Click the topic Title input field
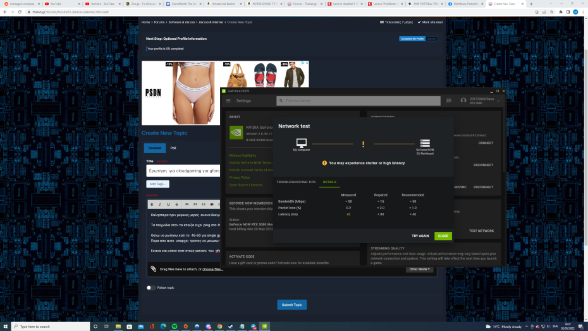 point(183,171)
